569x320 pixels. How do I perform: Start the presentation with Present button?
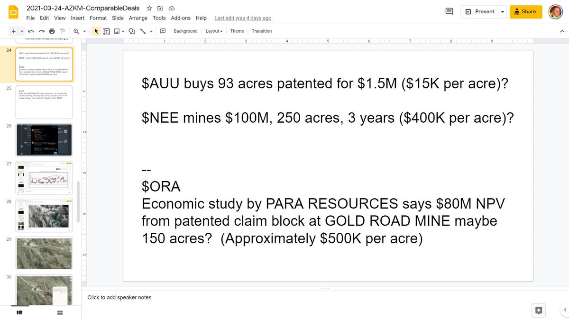(479, 12)
